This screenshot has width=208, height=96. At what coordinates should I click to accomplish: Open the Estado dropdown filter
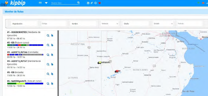coord(163,24)
